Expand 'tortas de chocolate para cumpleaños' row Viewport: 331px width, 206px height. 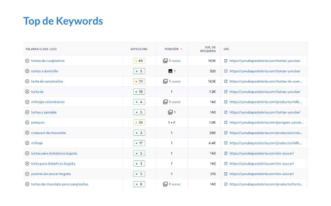coord(27,184)
